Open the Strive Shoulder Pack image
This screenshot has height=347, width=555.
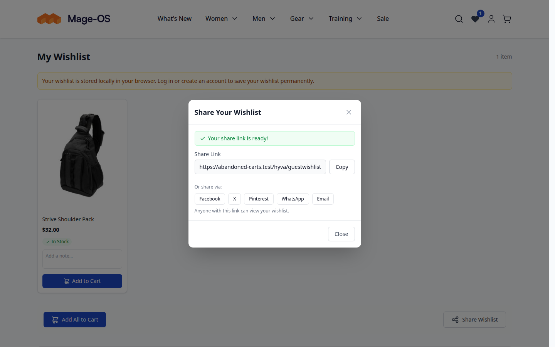[x=82, y=155]
